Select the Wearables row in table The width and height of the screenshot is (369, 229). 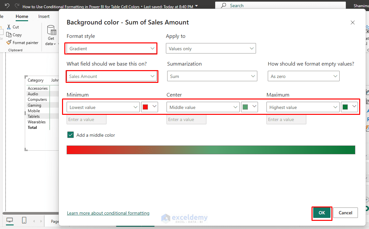point(37,122)
